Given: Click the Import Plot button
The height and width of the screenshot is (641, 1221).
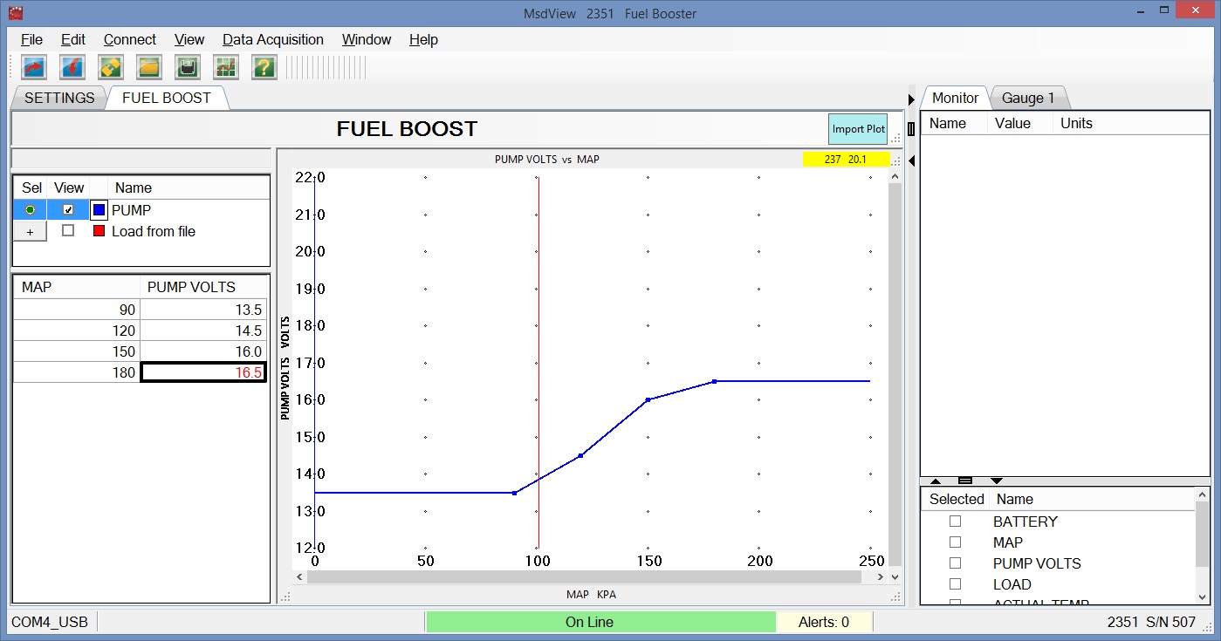Looking at the screenshot, I should [858, 129].
